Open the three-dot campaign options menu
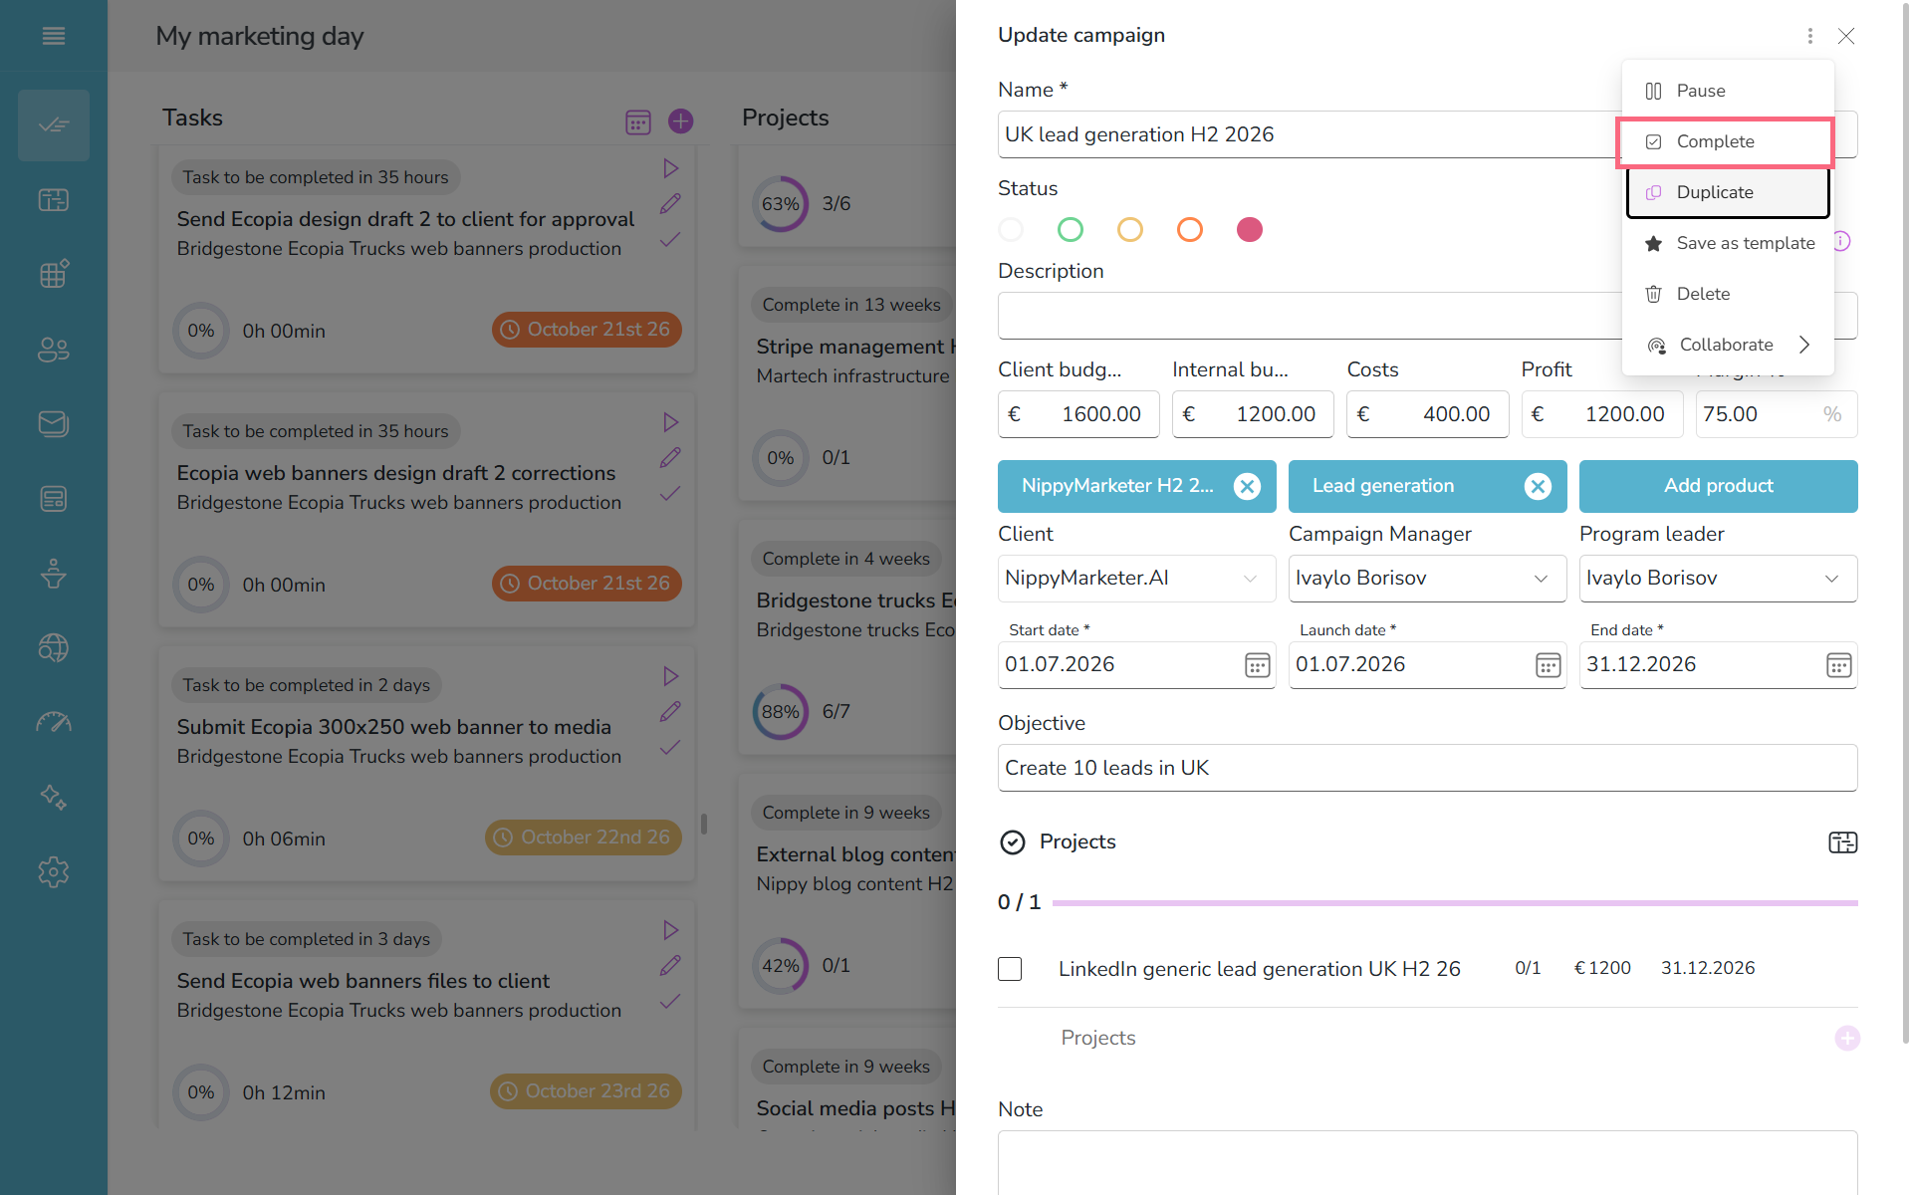 pyautogui.click(x=1809, y=36)
